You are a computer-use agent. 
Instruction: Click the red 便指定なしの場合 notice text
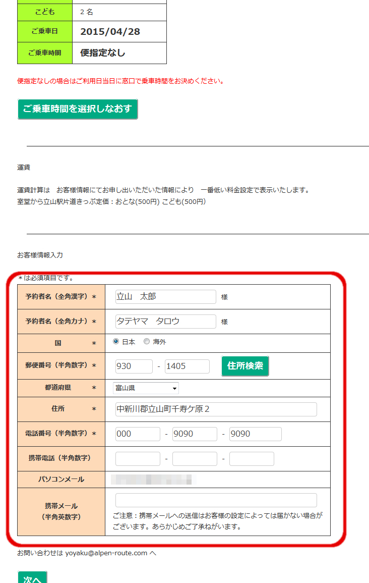pos(121,81)
